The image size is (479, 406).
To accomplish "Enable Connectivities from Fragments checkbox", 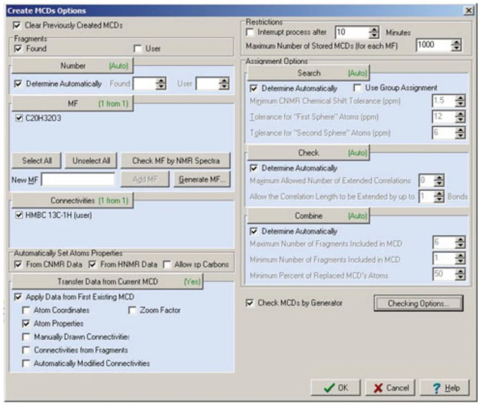I will point(26,350).
